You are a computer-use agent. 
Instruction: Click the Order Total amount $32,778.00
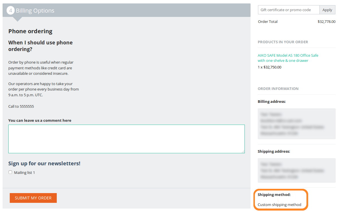(x=326, y=21)
